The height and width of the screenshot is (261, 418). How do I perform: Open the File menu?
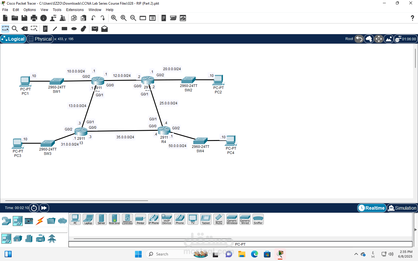pos(5,10)
